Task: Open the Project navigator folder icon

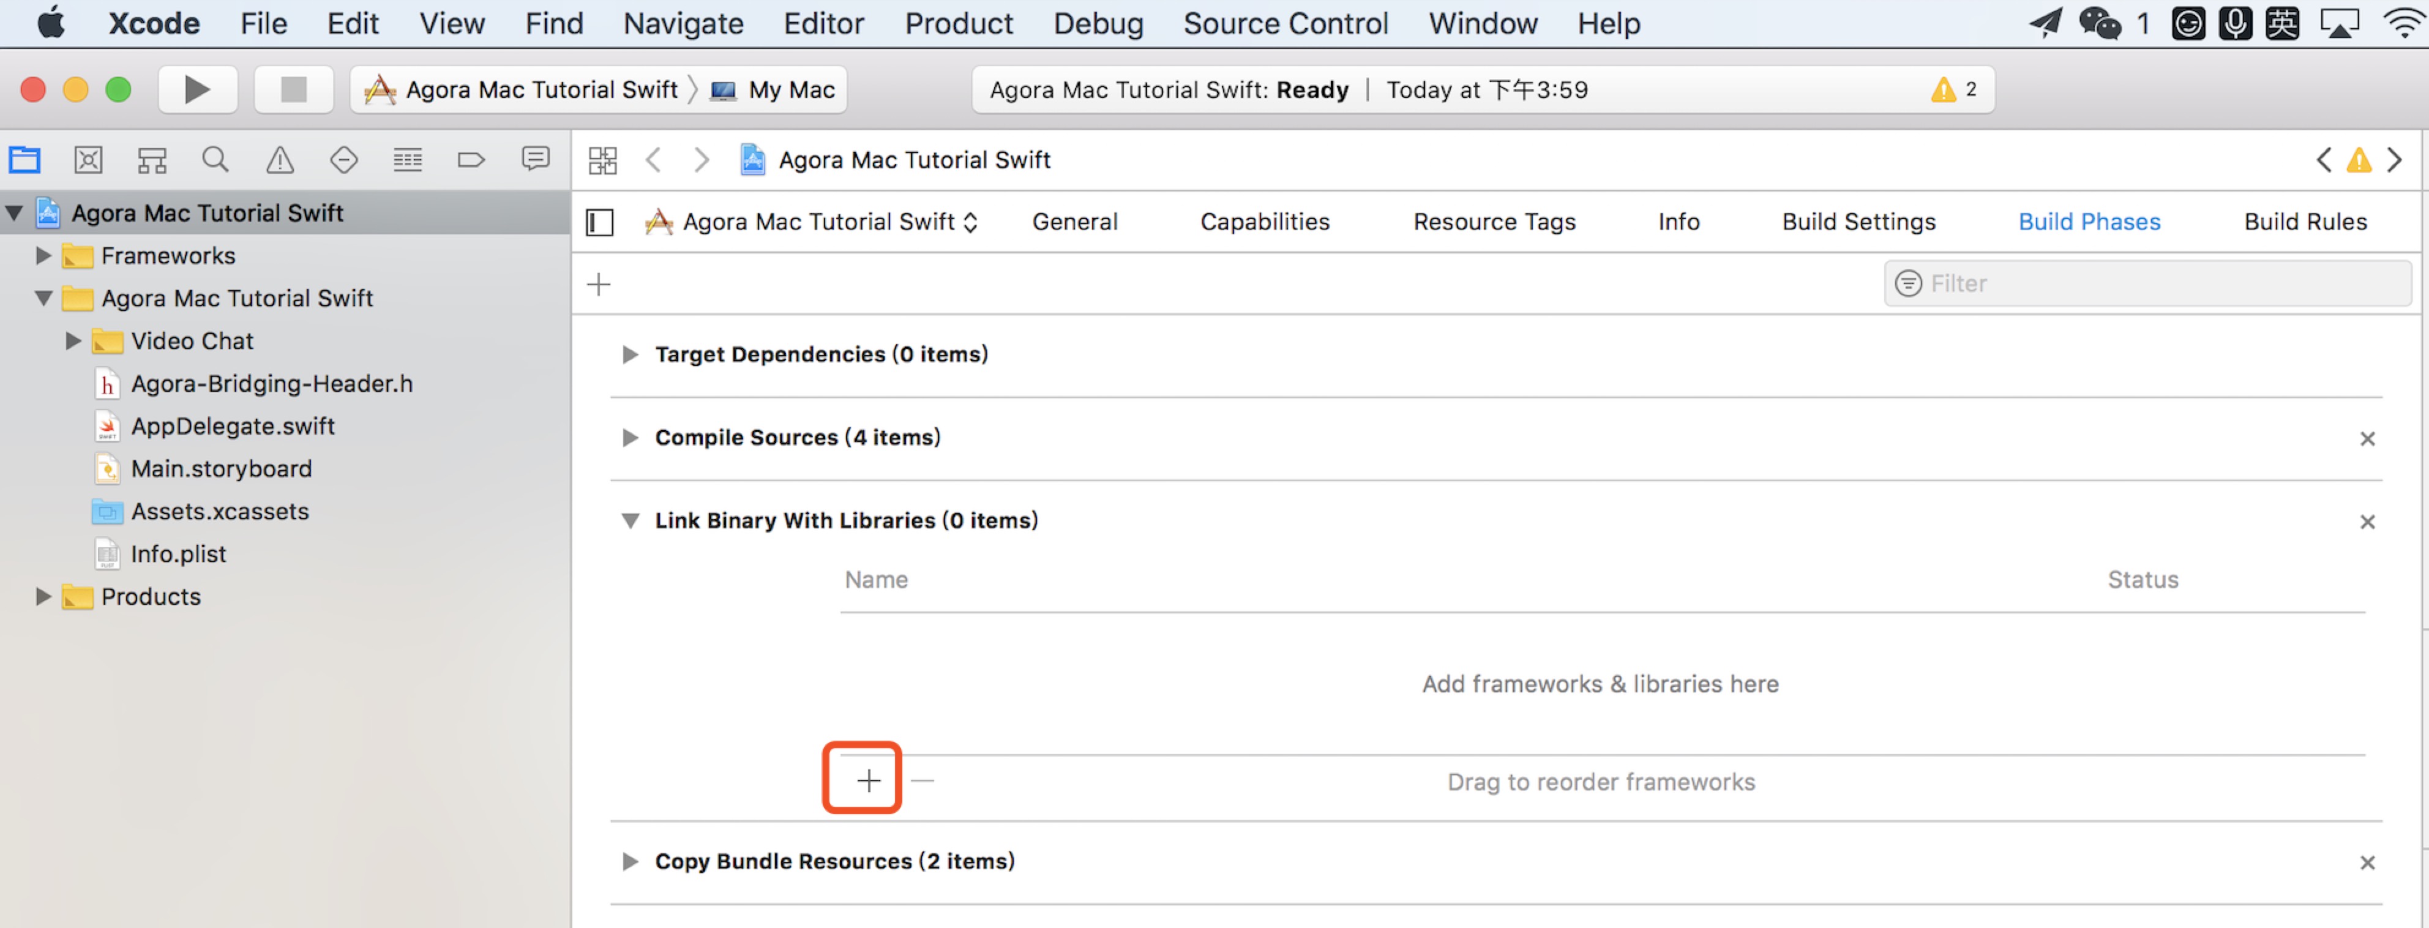Action: coord(24,159)
